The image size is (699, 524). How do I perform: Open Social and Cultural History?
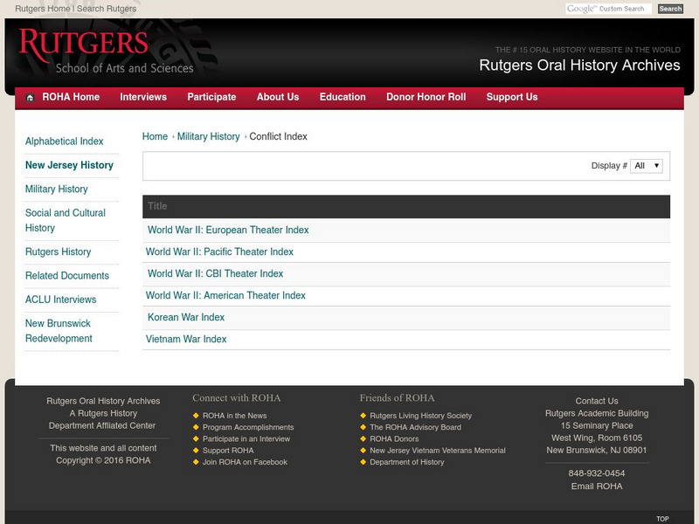[65, 221]
